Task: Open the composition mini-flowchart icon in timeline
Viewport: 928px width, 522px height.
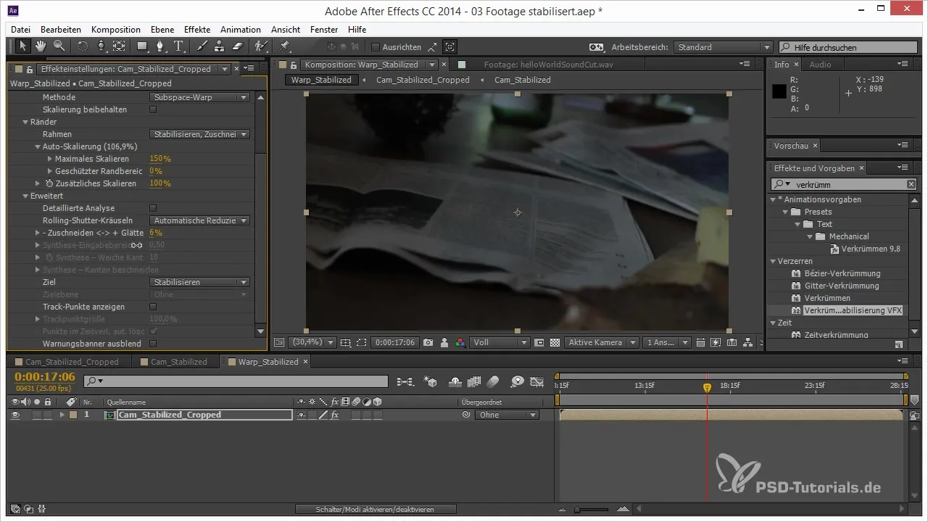Action: (406, 381)
